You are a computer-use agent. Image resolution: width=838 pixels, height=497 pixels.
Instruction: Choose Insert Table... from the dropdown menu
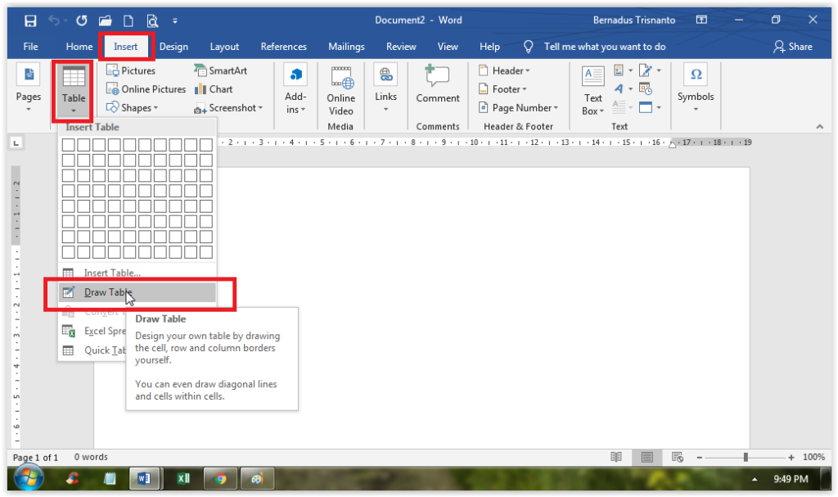pyautogui.click(x=112, y=273)
